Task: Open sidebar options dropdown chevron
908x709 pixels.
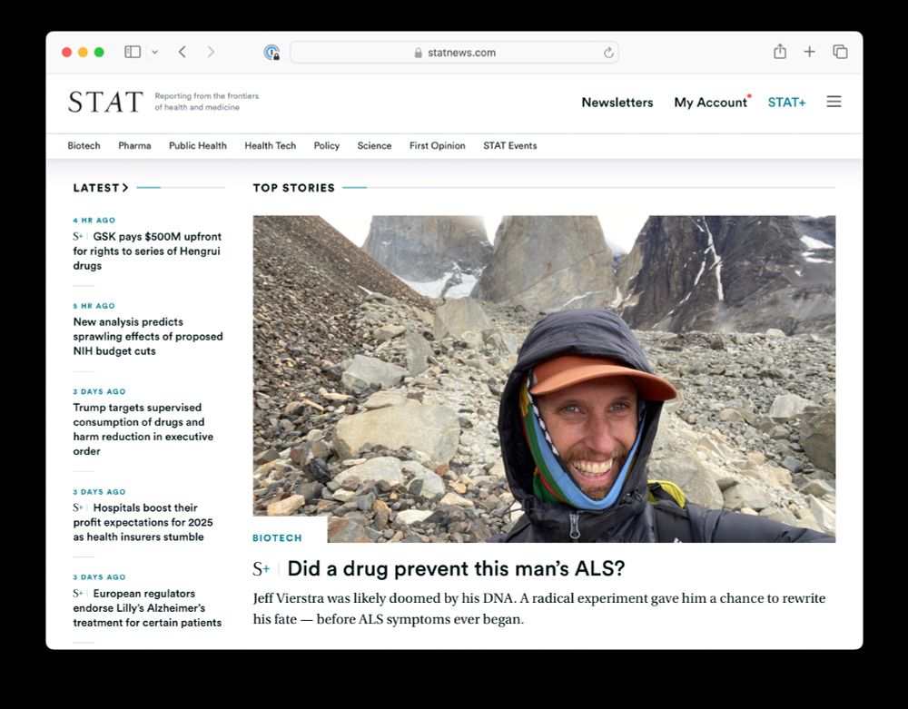Action: [154, 52]
